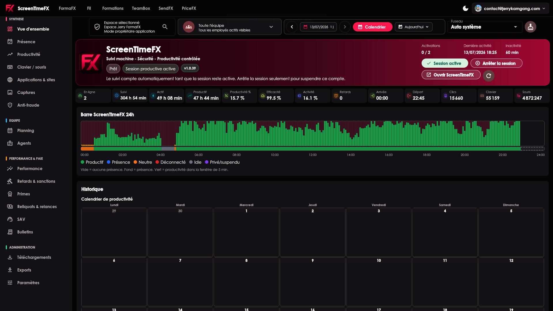Open Clavier / souris keyboard icon

[x=10, y=67]
